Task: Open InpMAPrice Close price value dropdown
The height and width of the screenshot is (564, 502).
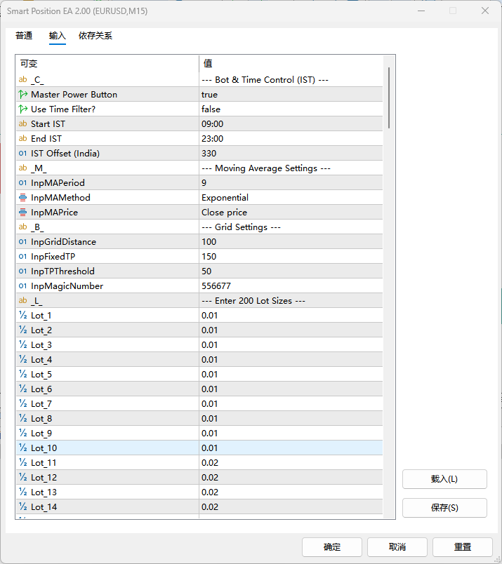Action: tap(291, 213)
